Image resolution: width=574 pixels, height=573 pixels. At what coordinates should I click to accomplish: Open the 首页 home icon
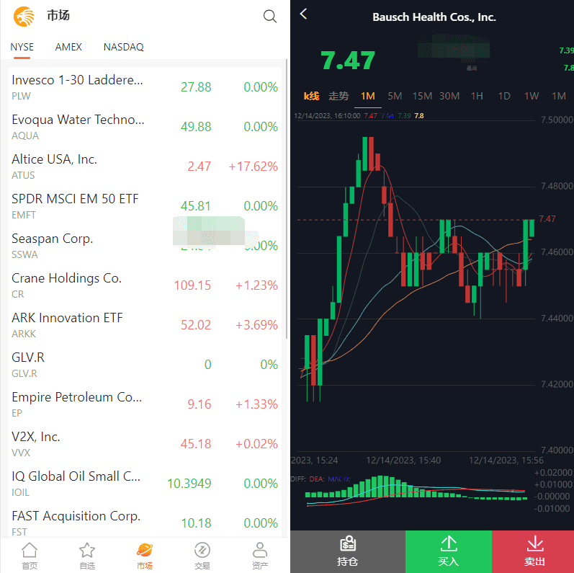(30, 555)
